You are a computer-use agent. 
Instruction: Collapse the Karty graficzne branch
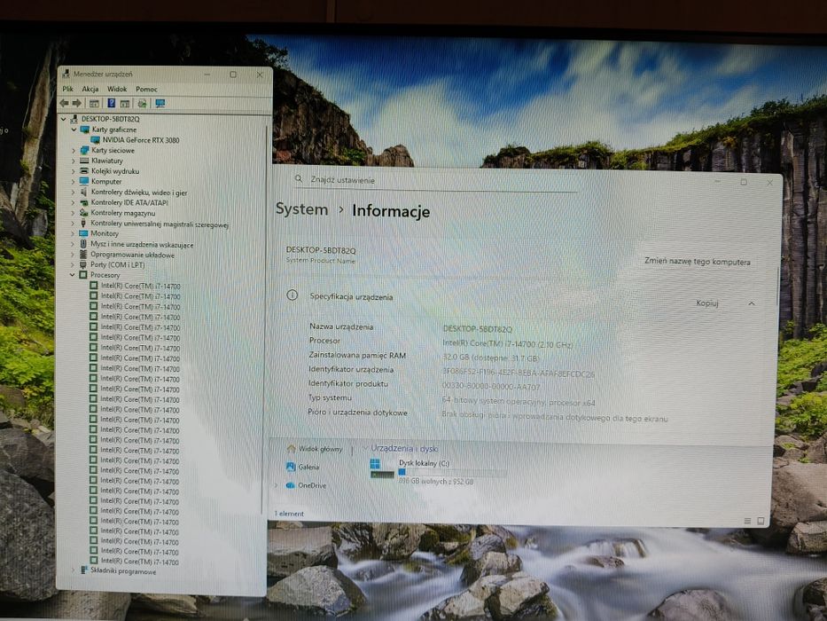(74, 130)
